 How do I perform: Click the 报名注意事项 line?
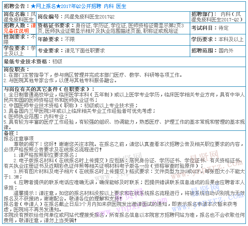(19, 139)
